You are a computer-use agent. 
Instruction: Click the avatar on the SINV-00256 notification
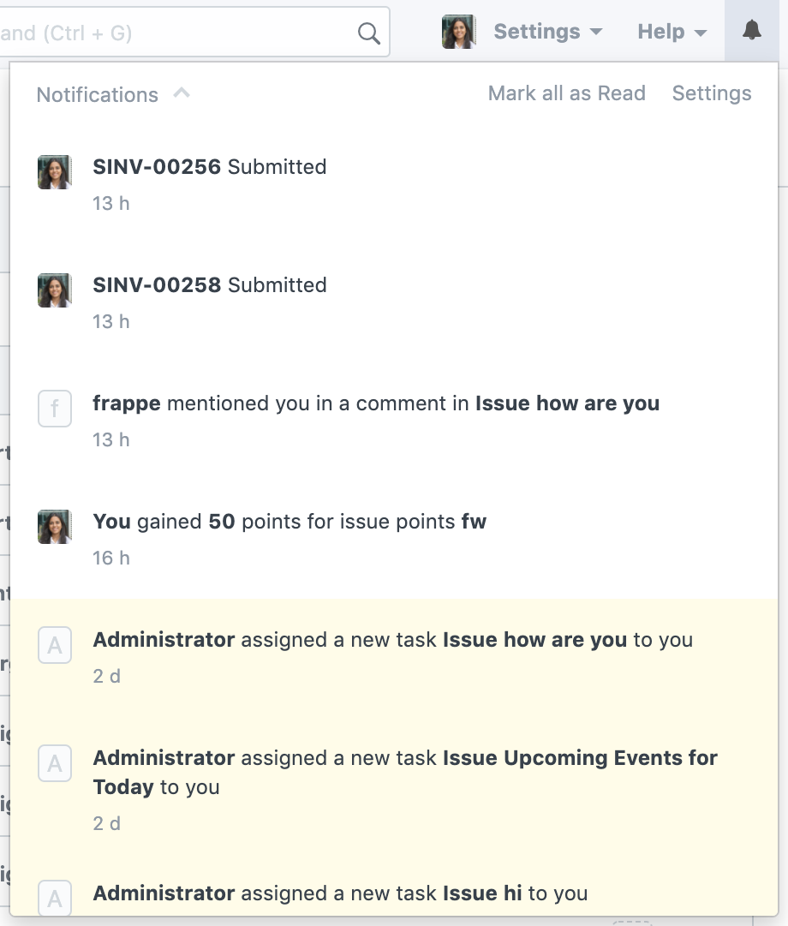click(x=54, y=172)
